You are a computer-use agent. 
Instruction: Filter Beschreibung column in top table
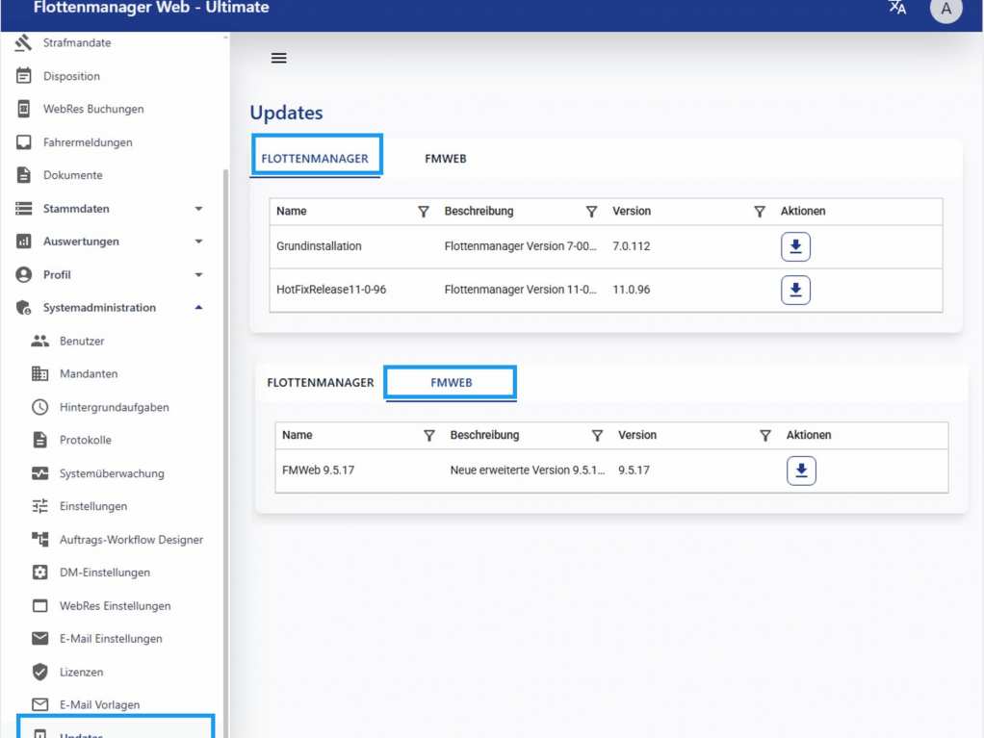pyautogui.click(x=592, y=212)
